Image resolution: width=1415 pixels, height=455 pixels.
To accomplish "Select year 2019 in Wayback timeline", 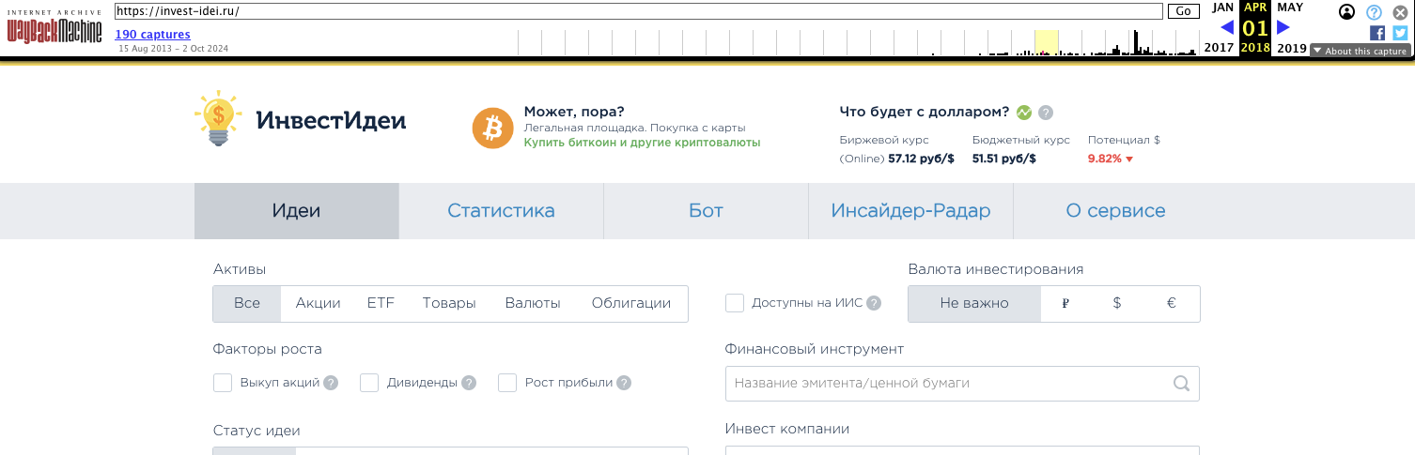I will pyautogui.click(x=1292, y=48).
